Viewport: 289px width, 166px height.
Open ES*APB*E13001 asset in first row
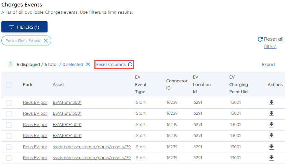pos(67,102)
